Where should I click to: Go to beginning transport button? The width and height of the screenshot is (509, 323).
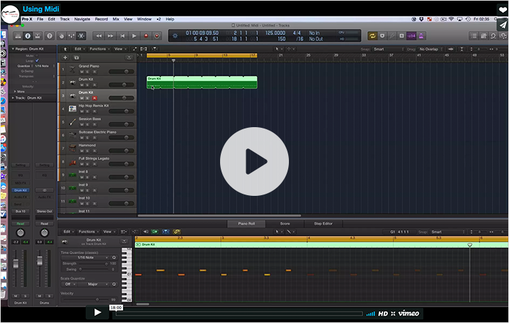[x=122, y=36]
